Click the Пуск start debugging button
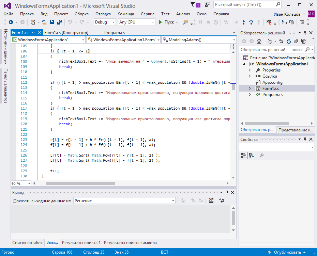 [x=166, y=22]
